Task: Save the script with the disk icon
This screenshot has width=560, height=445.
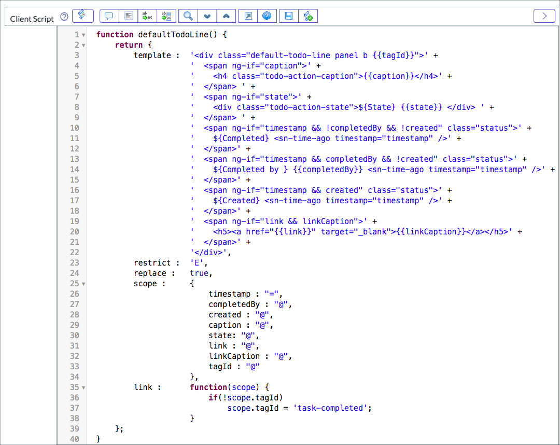Action: [288, 16]
